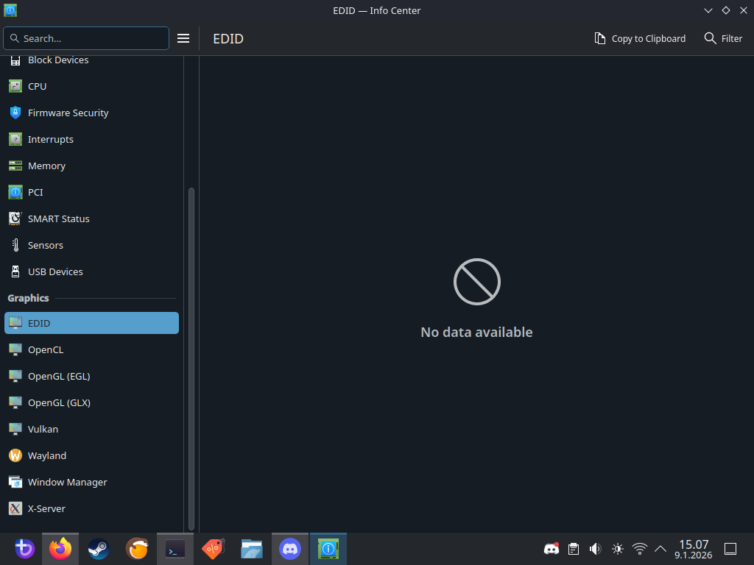754x565 pixels.
Task: Open the terminal from the taskbar
Action: pos(175,549)
